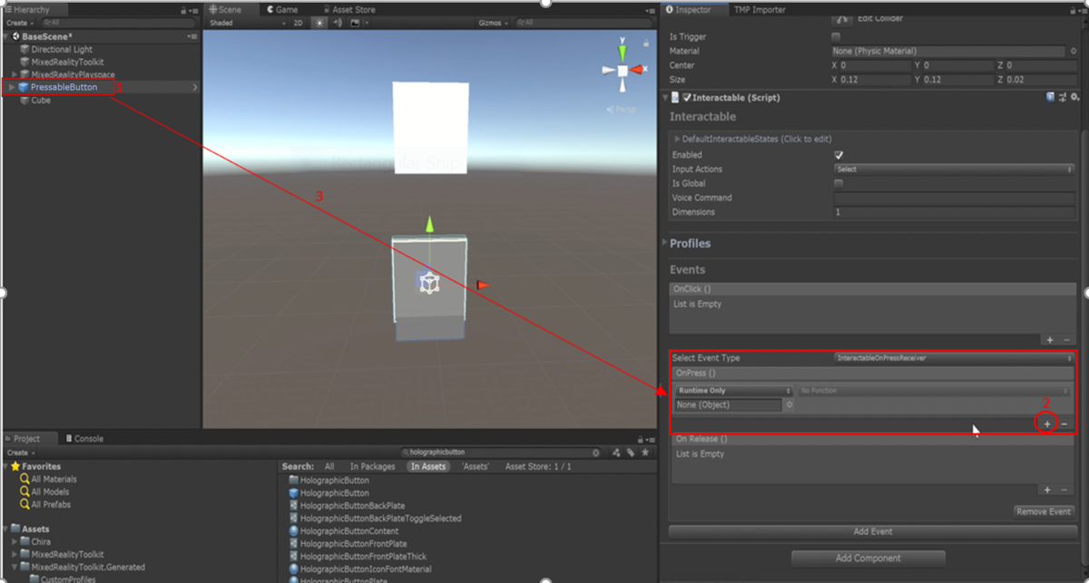Open the Project Create dropdown
1089x583 pixels.
pyautogui.click(x=19, y=452)
